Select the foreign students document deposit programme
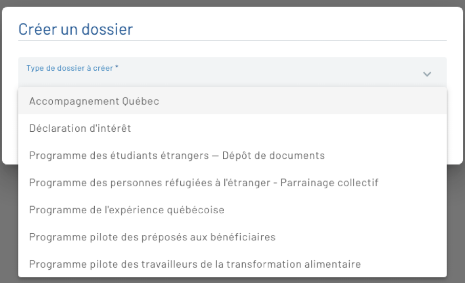The image size is (465, 283). 177,155
